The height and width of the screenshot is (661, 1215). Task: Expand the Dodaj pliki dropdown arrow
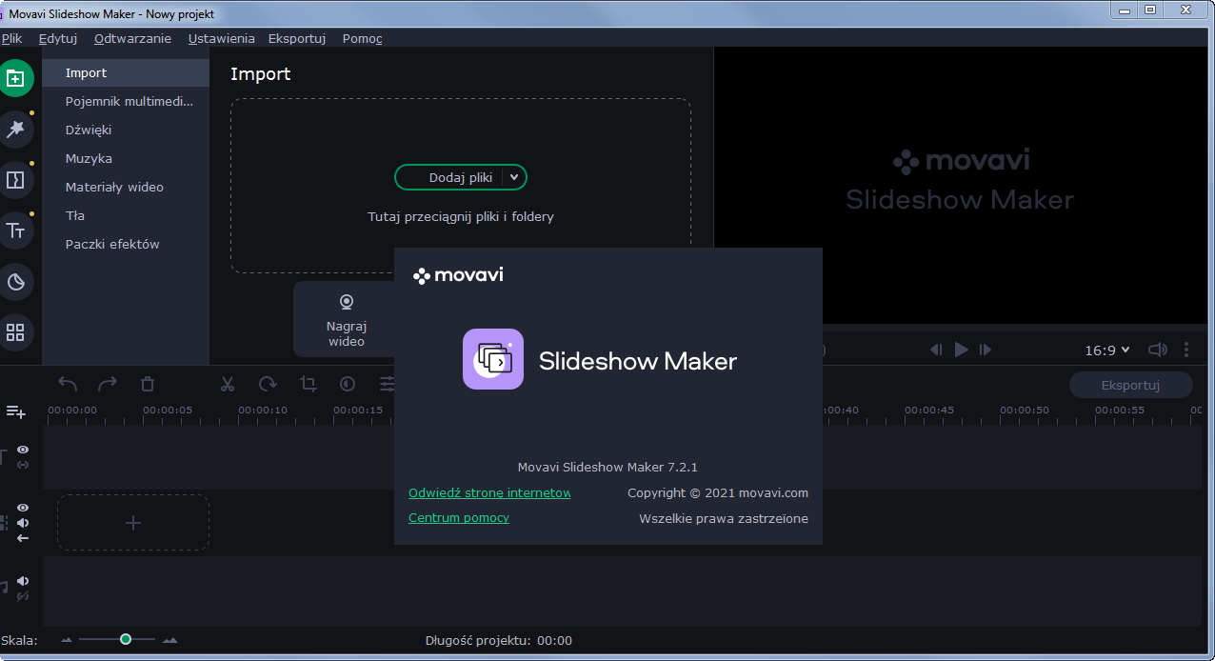point(514,177)
